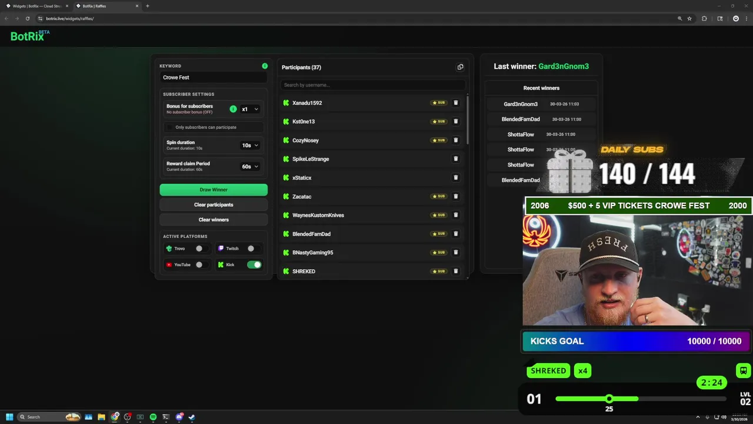Image resolution: width=753 pixels, height=424 pixels.
Task: Select the BotRix Raffles browser tab
Action: 108,6
